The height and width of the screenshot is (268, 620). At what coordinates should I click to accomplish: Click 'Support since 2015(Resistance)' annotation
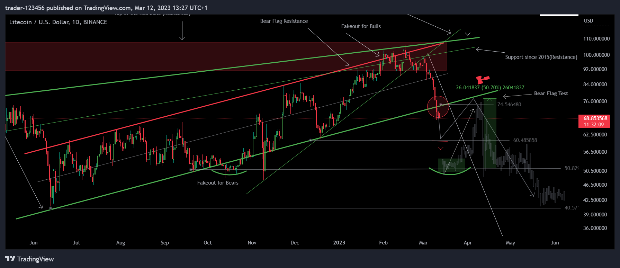pos(541,57)
